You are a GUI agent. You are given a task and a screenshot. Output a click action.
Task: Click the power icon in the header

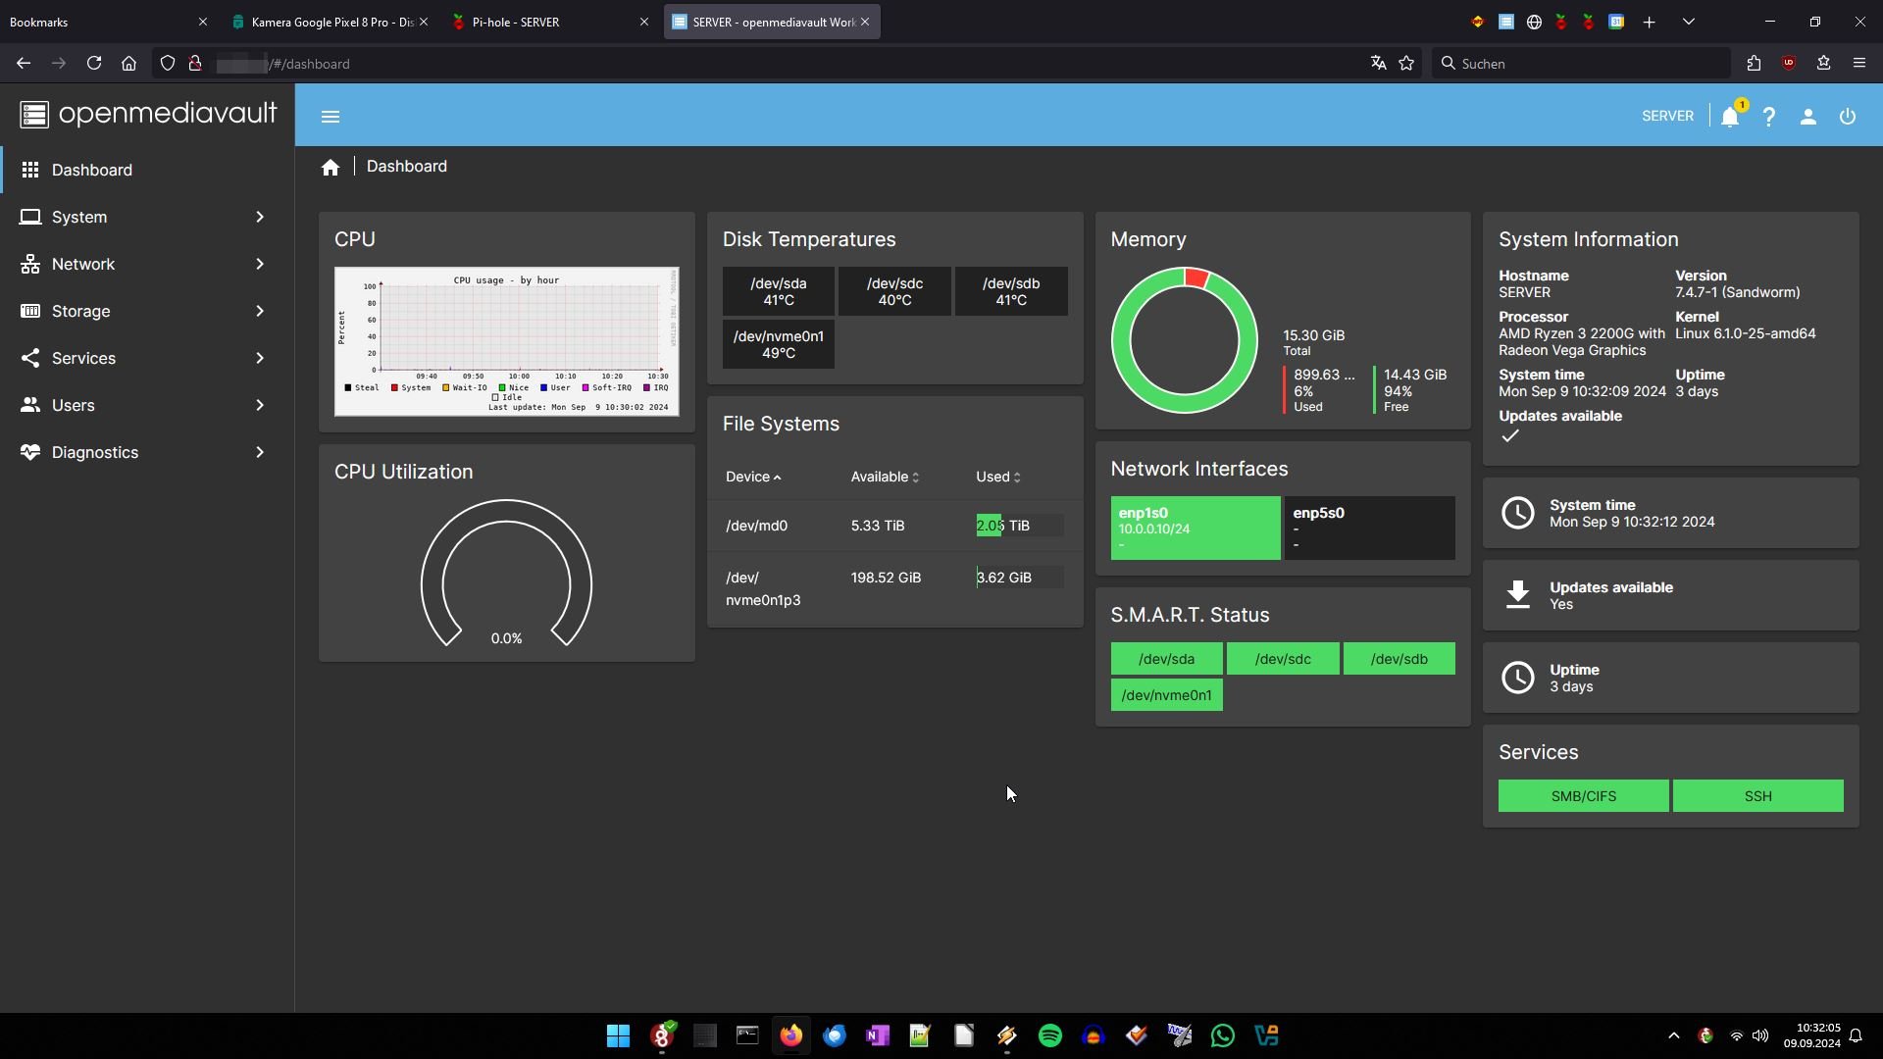pyautogui.click(x=1847, y=117)
